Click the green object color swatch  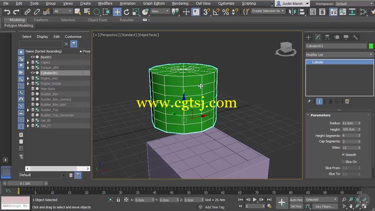coord(371,46)
